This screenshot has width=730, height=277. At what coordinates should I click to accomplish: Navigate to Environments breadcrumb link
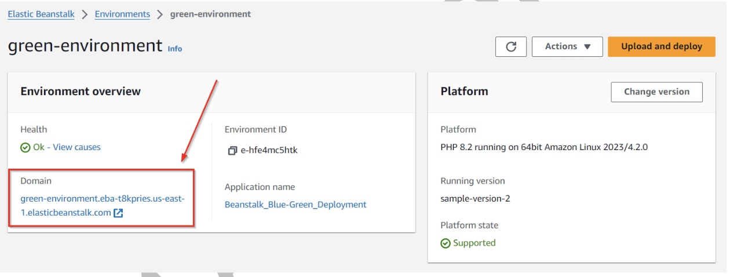point(122,14)
